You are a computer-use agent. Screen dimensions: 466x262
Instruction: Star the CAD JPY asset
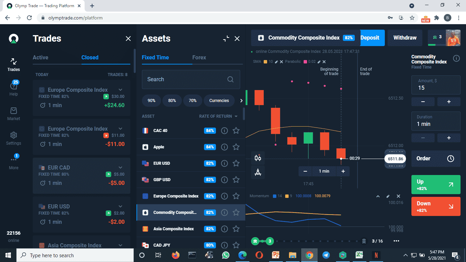coord(236,245)
